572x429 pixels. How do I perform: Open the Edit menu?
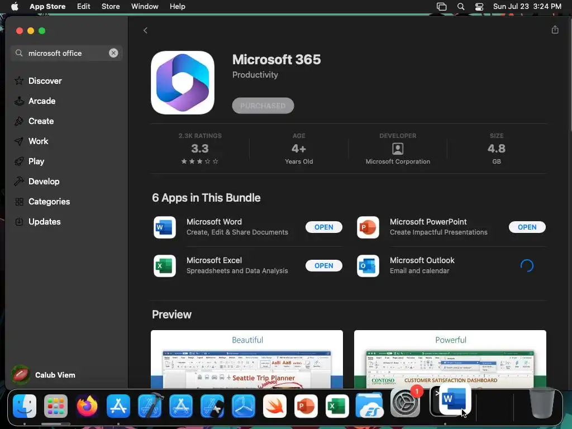click(84, 6)
